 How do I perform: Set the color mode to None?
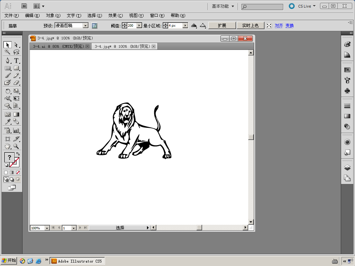[18, 172]
